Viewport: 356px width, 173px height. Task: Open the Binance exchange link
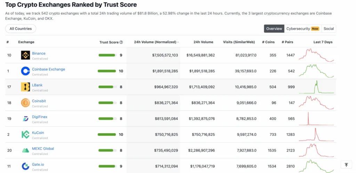coord(39,53)
